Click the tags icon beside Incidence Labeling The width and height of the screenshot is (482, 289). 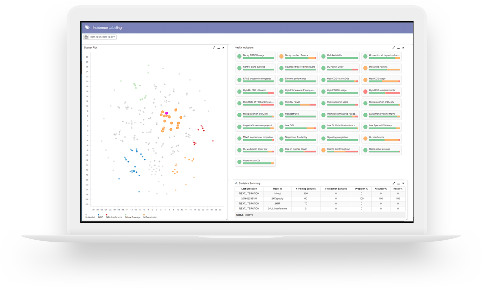[x=87, y=28]
